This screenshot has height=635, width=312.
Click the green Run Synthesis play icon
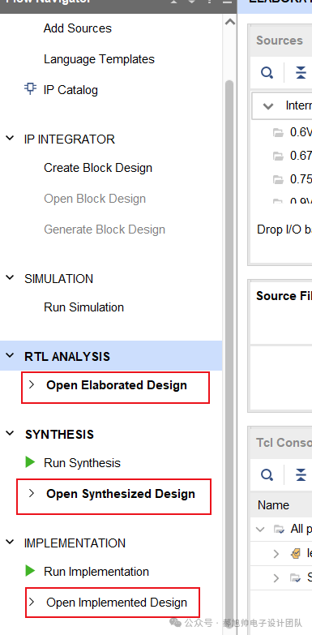(x=30, y=462)
